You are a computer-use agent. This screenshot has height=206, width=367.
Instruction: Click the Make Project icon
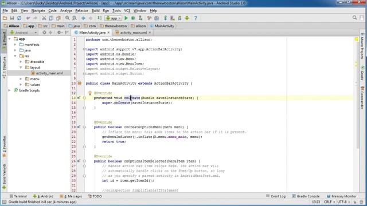pyautogui.click(x=99, y=18)
